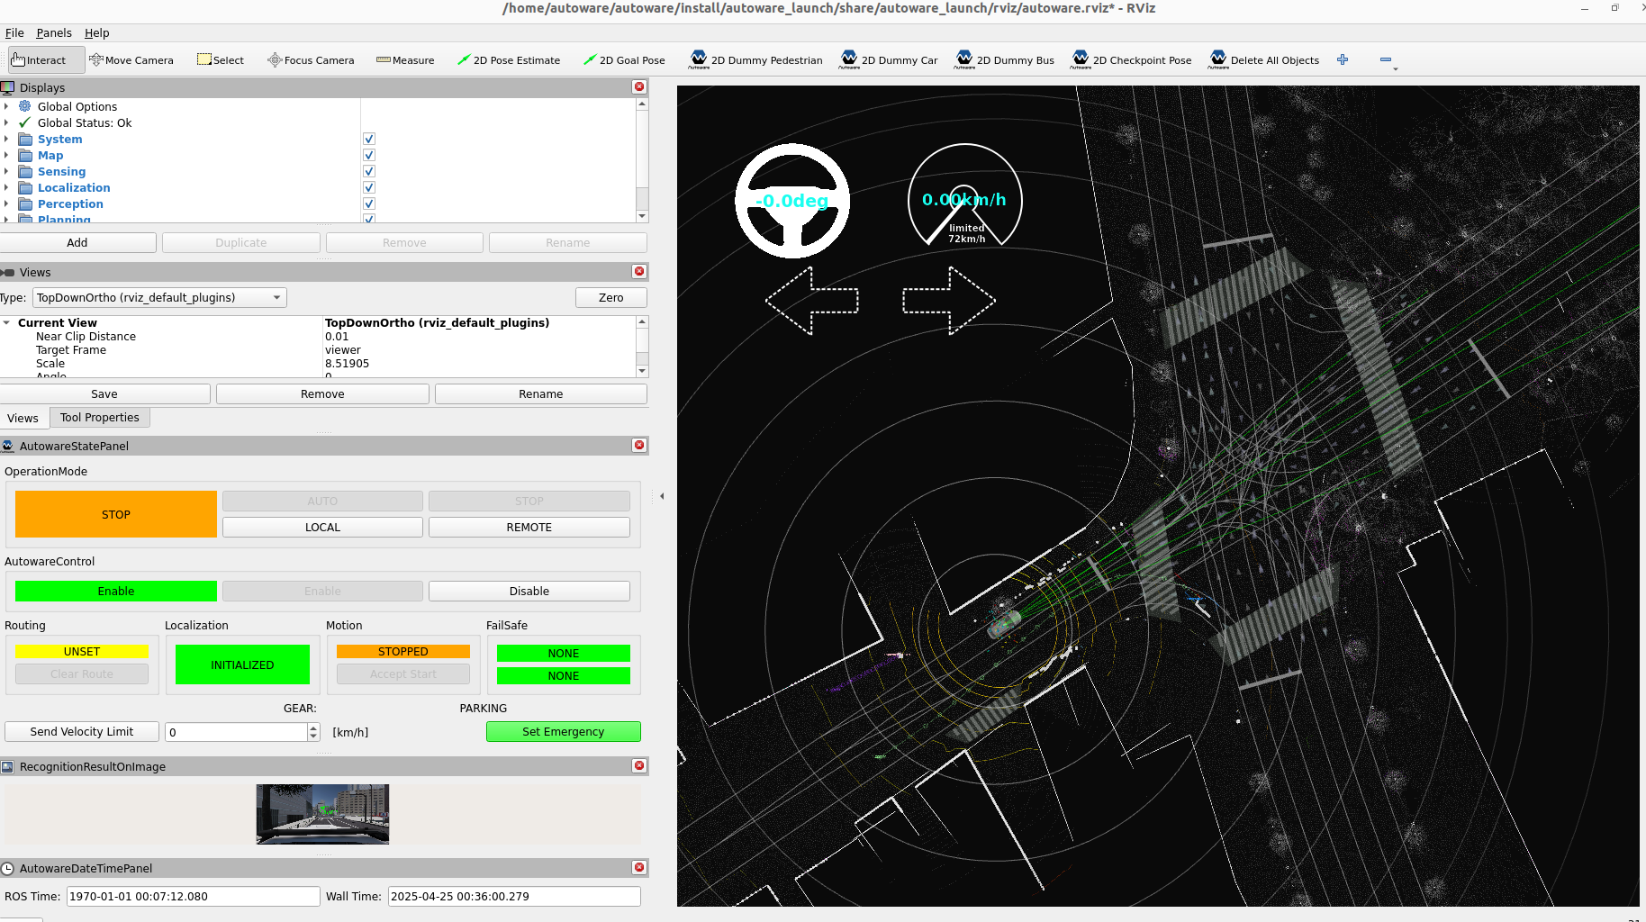Activate the Focus Camera tool
The image size is (1646, 922).
click(312, 60)
